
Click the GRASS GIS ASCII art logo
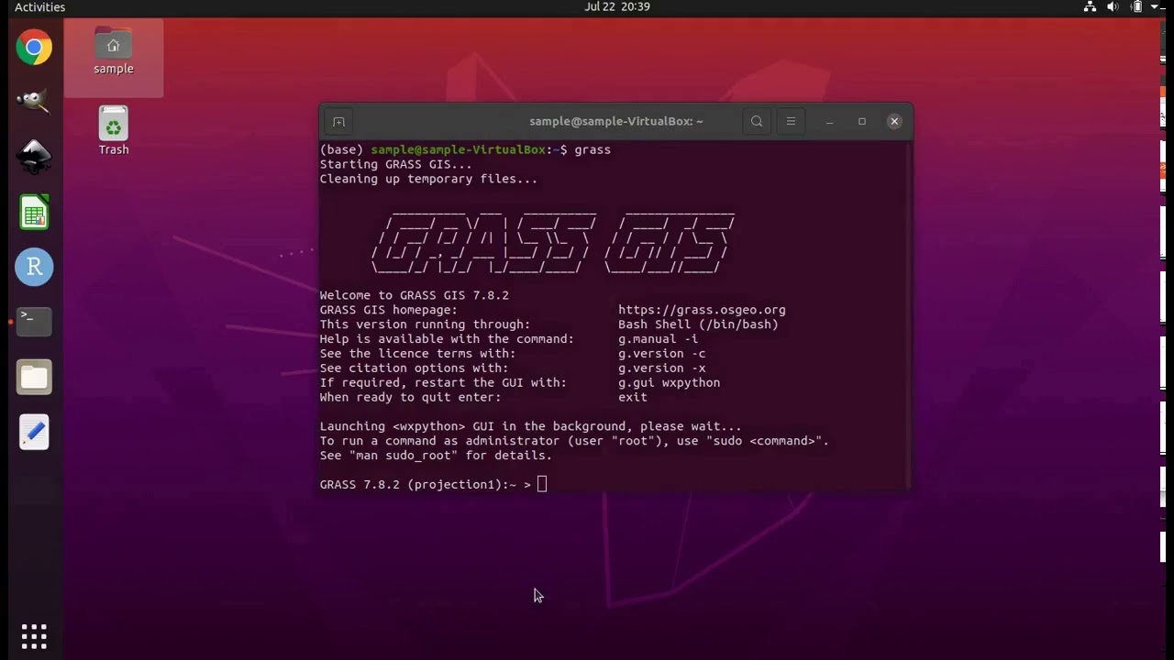tap(553, 242)
